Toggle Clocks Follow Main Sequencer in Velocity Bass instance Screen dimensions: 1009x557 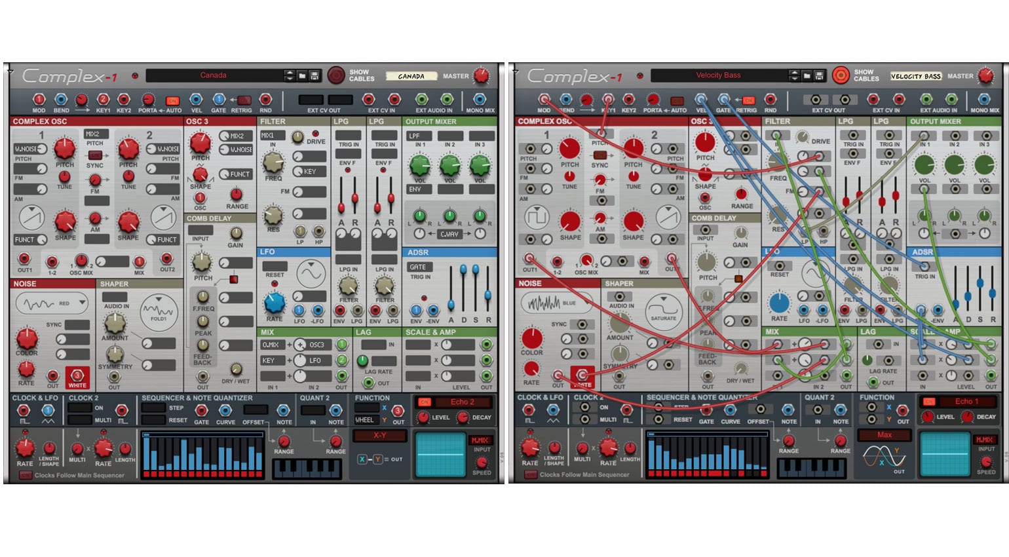coord(530,475)
